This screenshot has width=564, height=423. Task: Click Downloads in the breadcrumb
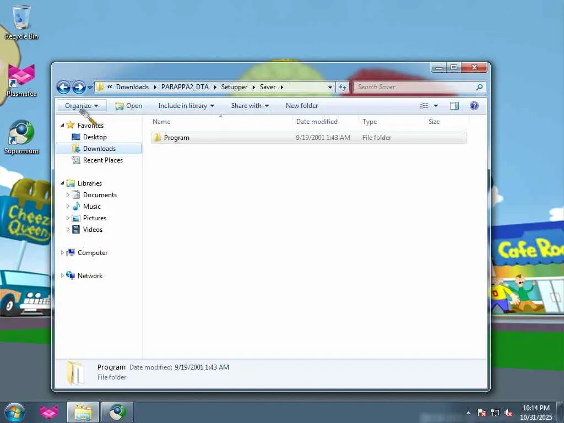(132, 87)
